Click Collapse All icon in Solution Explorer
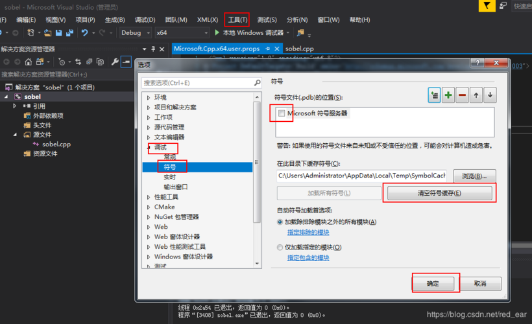 90,62
